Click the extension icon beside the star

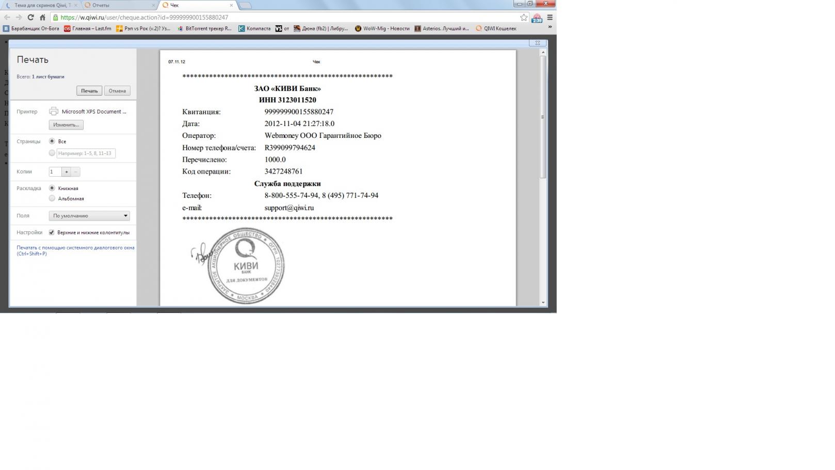(537, 18)
